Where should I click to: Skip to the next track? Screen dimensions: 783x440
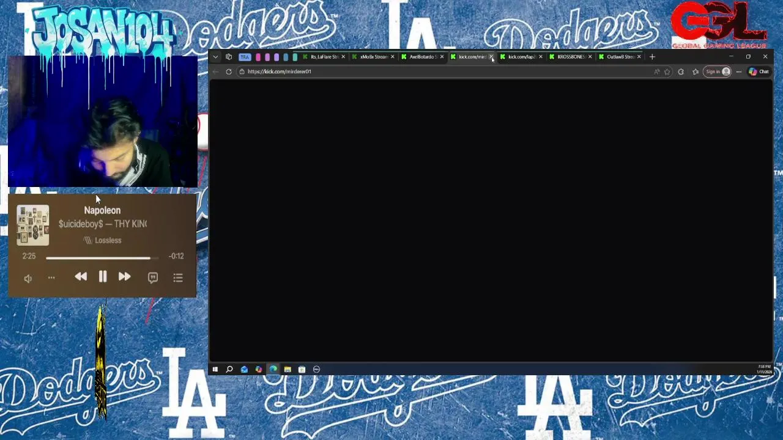[x=124, y=277]
